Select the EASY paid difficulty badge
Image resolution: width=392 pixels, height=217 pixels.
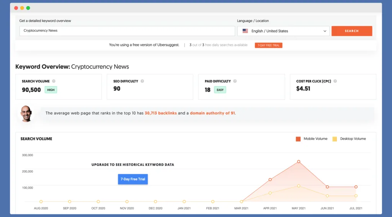point(220,90)
